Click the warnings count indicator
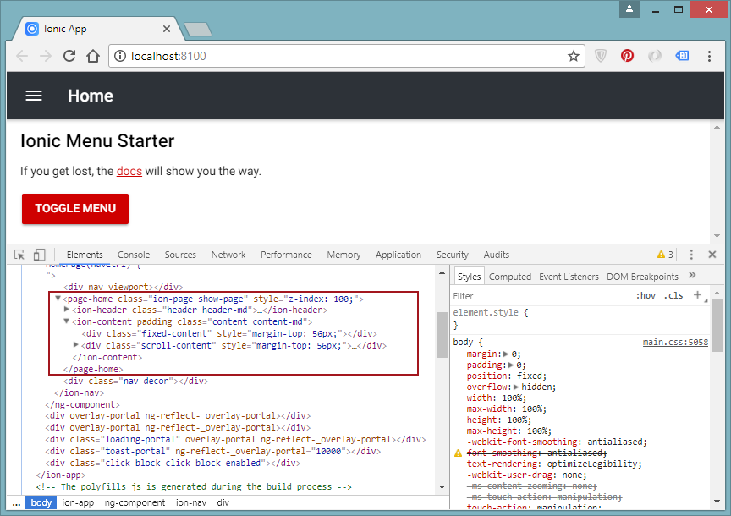Viewport: 731px width, 516px height. [x=665, y=255]
